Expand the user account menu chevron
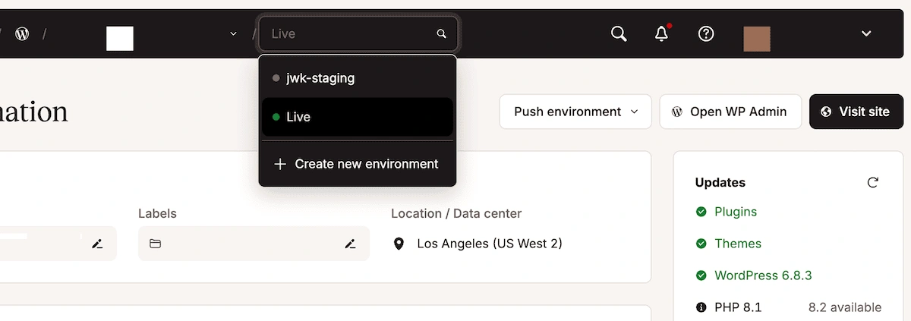Image resolution: width=911 pixels, height=321 pixels. (x=866, y=34)
